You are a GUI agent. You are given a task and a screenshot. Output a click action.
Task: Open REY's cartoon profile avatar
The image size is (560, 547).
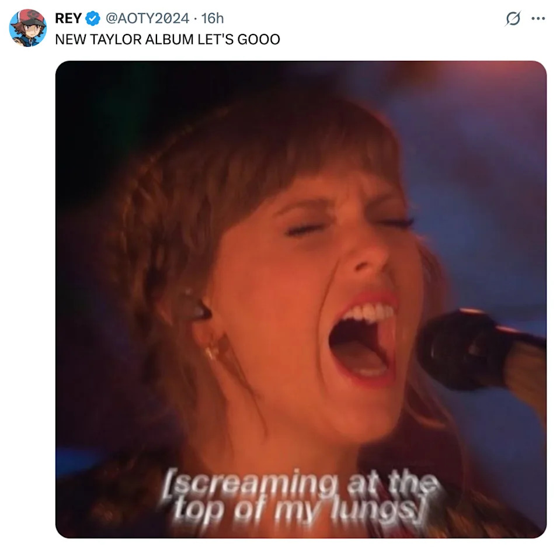28,27
